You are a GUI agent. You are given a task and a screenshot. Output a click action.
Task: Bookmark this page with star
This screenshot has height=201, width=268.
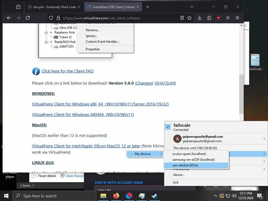189,18
